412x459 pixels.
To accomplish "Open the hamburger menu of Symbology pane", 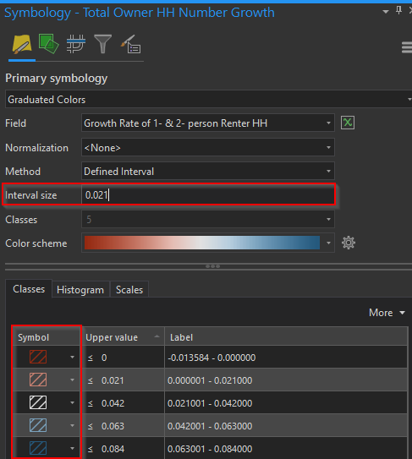I will click(407, 47).
